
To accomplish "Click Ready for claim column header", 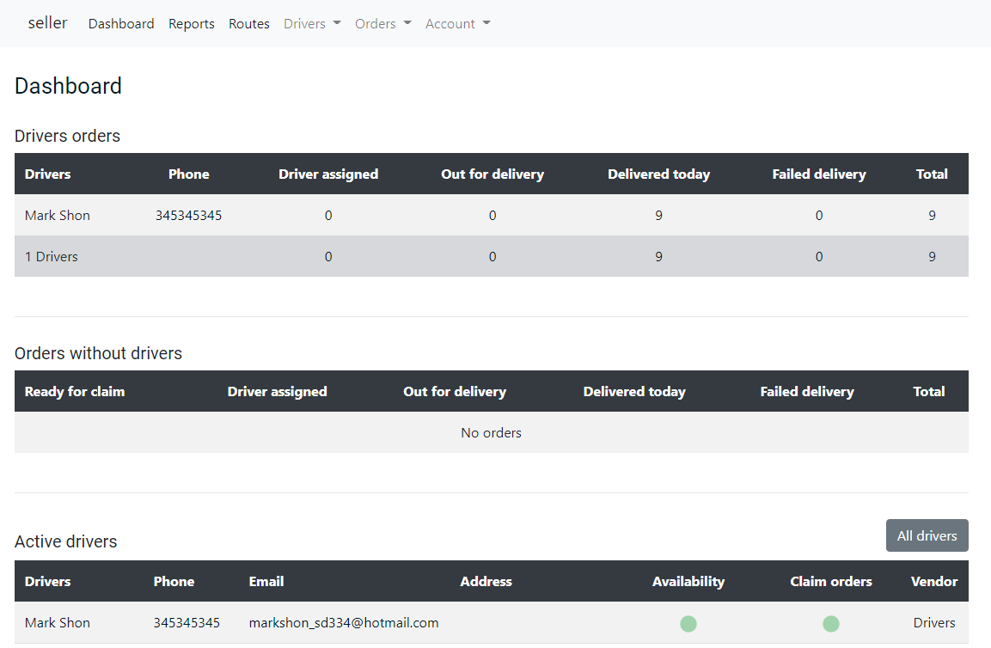I will 75,392.
